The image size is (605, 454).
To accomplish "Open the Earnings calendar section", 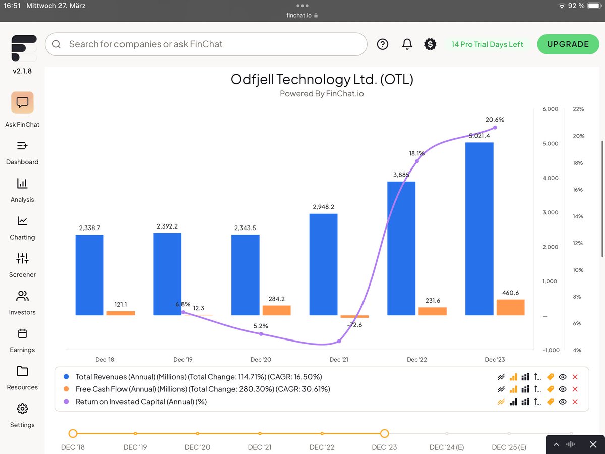I will [22, 340].
